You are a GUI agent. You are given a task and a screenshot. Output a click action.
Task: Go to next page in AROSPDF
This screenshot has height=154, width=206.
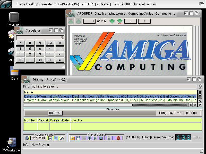pos(112,21)
